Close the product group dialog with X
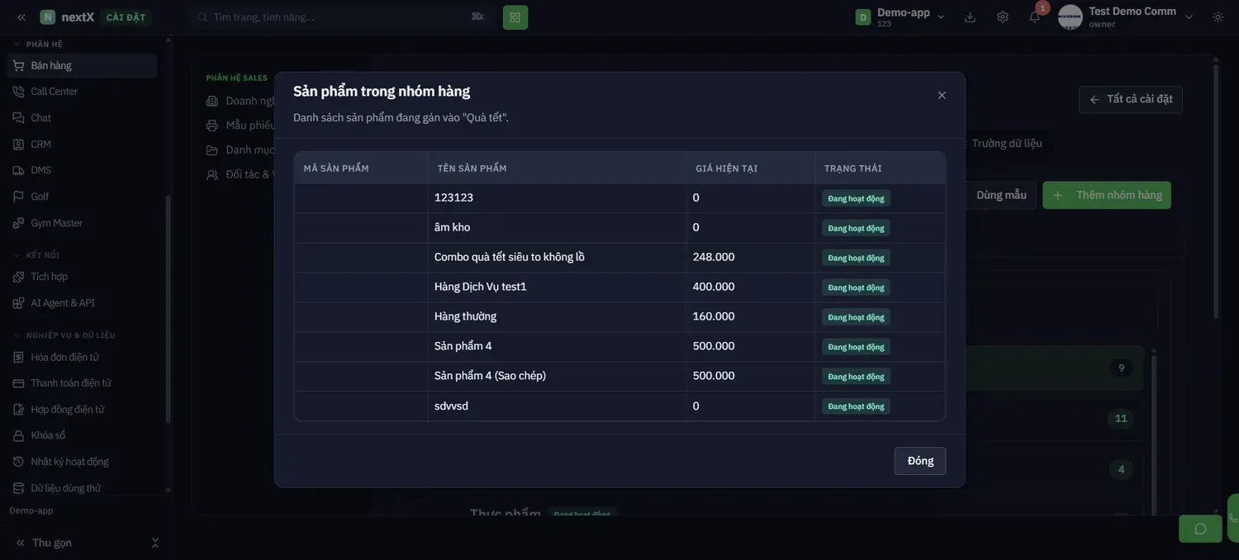 pyautogui.click(x=942, y=95)
